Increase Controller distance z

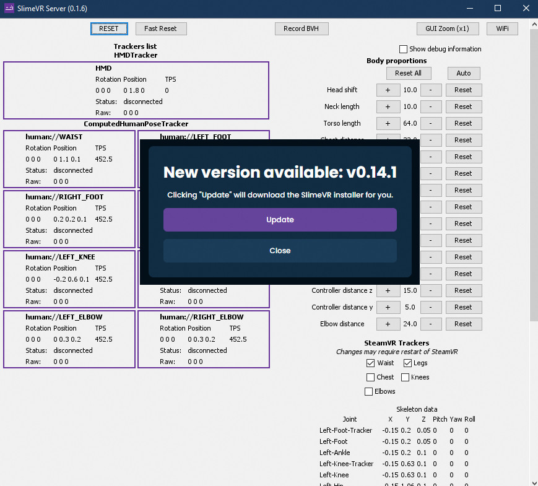click(x=388, y=291)
